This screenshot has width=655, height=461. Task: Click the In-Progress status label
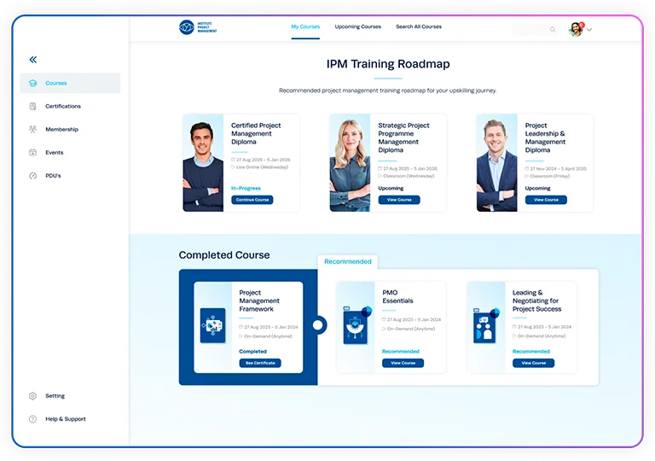[246, 189]
